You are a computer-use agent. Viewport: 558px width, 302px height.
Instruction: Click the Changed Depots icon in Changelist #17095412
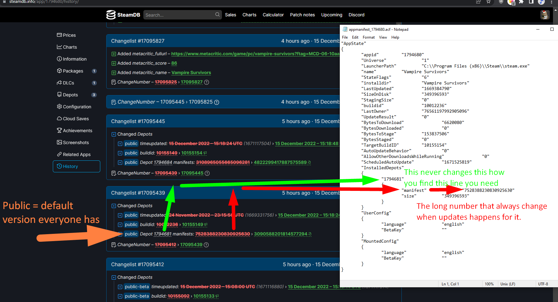(x=114, y=278)
